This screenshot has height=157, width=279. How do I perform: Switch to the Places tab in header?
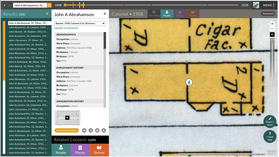[180, 14]
